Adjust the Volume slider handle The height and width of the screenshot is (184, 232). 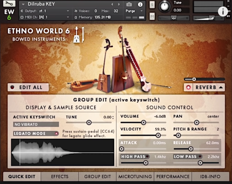click(x=143, y=122)
